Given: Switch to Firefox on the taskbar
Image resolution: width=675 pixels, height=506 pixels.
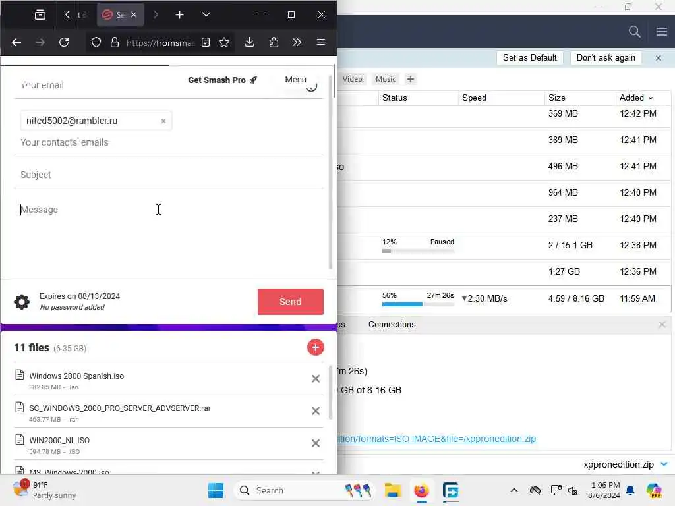Looking at the screenshot, I should click(x=421, y=490).
